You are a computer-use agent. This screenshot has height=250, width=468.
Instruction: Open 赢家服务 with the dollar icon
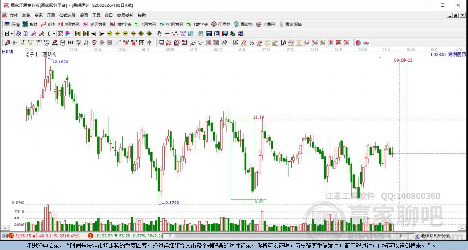290,25
